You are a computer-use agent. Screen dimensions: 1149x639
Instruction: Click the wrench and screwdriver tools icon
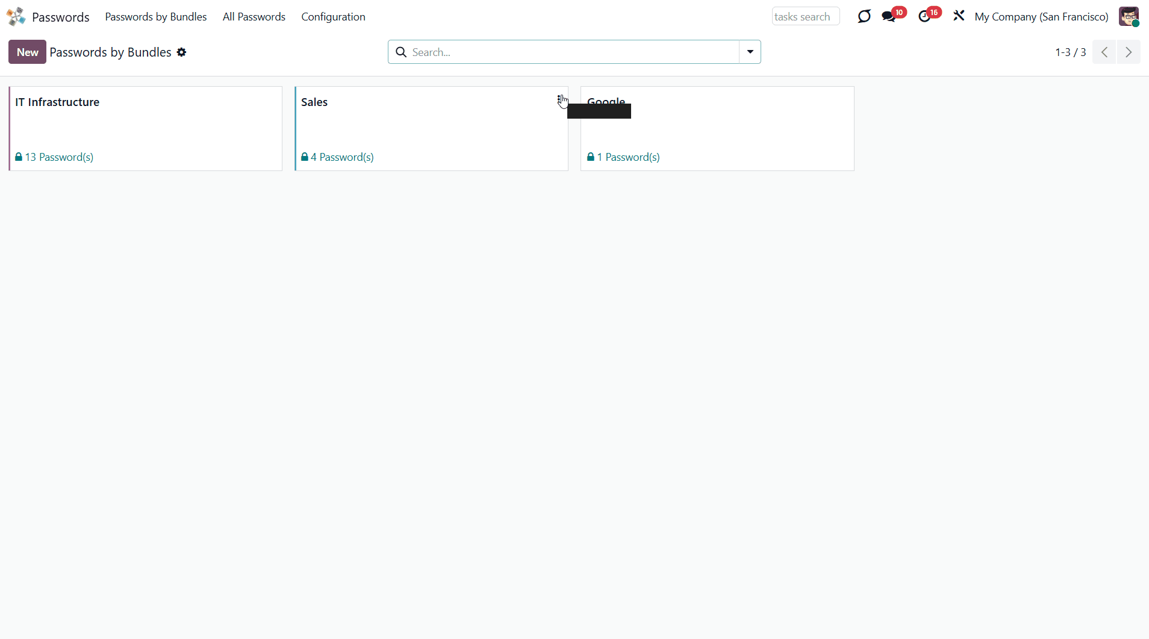coord(959,16)
